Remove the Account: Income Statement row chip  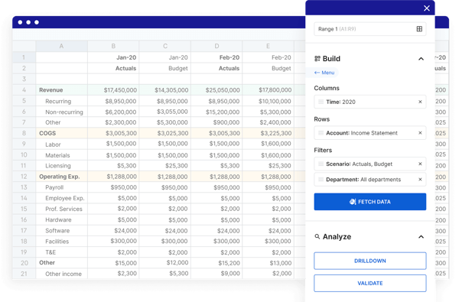420,133
